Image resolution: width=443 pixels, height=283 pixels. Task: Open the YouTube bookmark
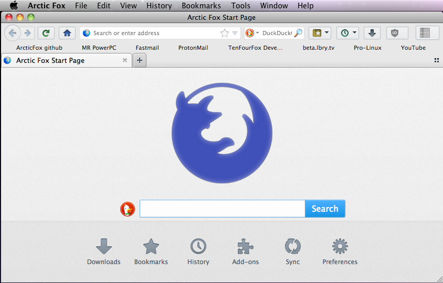tap(413, 48)
